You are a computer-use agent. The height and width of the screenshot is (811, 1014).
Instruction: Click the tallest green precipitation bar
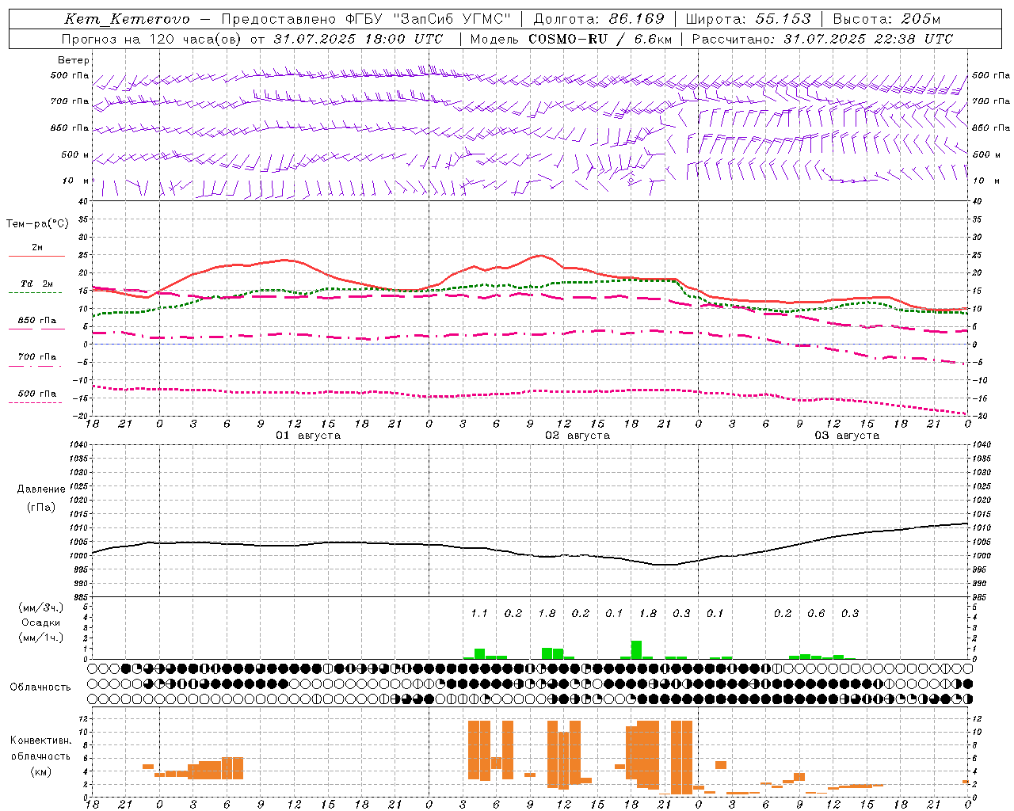pyautogui.click(x=636, y=649)
